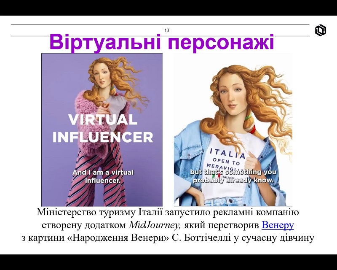This screenshot has width=337, height=270.
Task: Click the hexagonal logo icon in the slide corner
Action: coord(321,30)
